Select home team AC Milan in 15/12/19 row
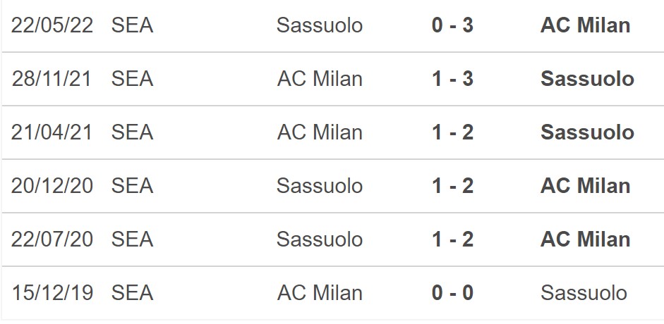 (320, 292)
